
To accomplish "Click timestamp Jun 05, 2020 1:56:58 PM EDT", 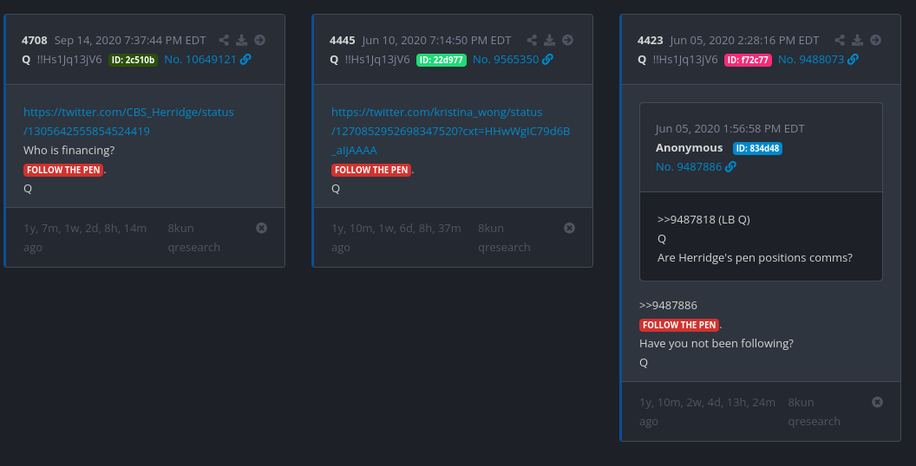I will coord(730,129).
